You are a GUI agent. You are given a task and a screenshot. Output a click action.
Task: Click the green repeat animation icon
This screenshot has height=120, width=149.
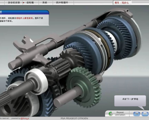coord(111,114)
